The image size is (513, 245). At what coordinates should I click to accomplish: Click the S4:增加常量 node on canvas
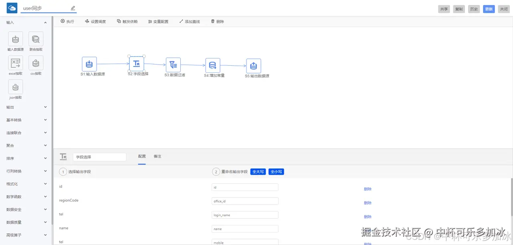(x=213, y=65)
